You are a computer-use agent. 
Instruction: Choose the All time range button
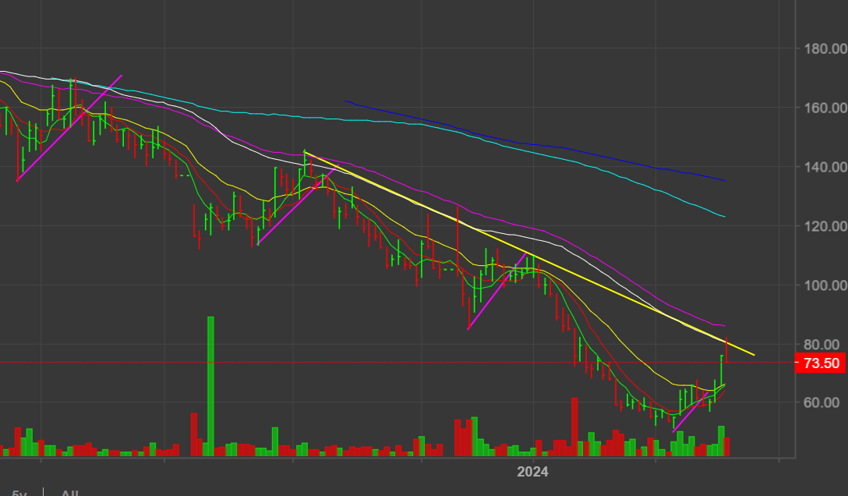pyautogui.click(x=69, y=494)
